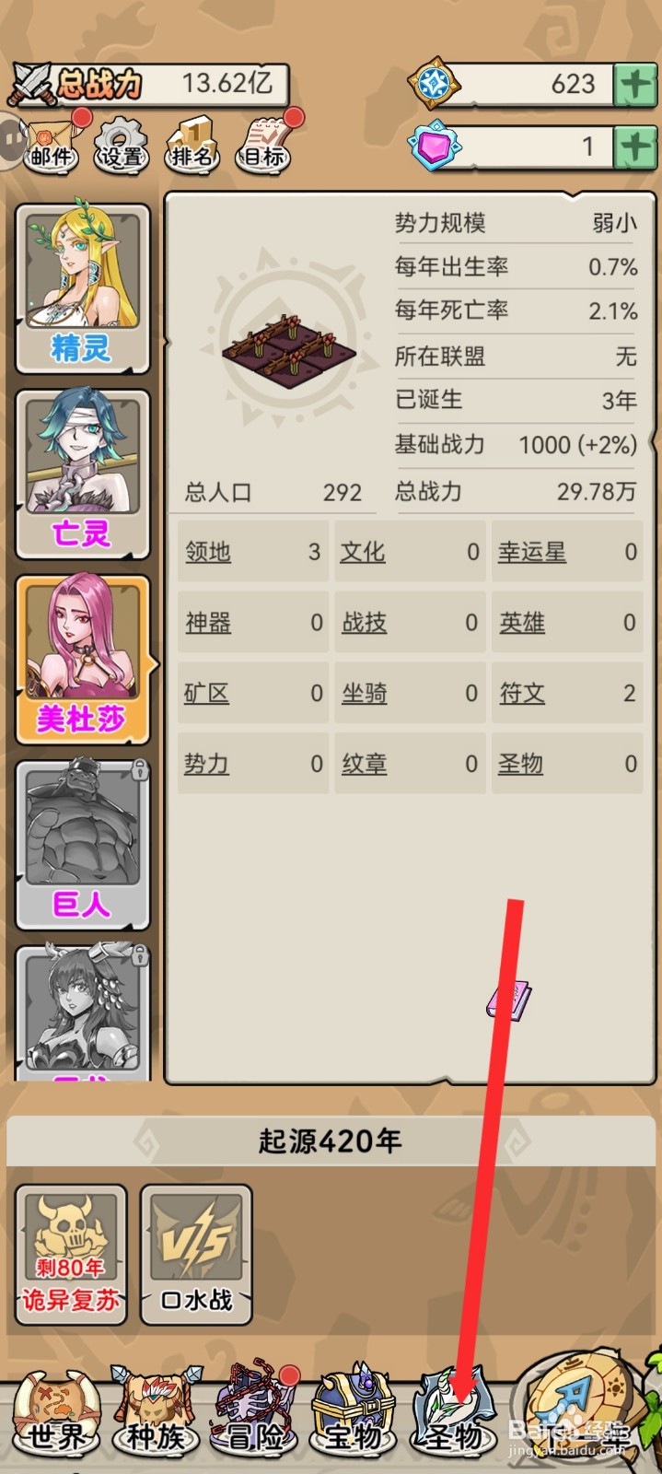The width and height of the screenshot is (662, 1474).
Task: Open the 设置 settings gear
Action: click(122, 144)
